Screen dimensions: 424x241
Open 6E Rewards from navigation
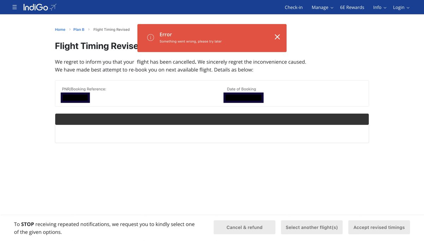[352, 7]
